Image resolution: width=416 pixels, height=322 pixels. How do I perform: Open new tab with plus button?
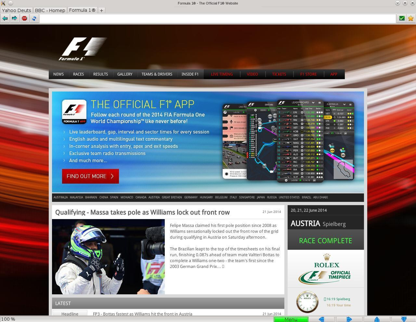pos(101,10)
